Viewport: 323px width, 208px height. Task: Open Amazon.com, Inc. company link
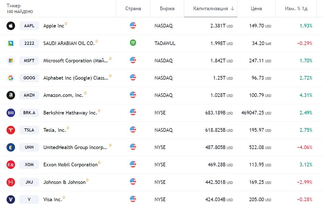click(63, 95)
